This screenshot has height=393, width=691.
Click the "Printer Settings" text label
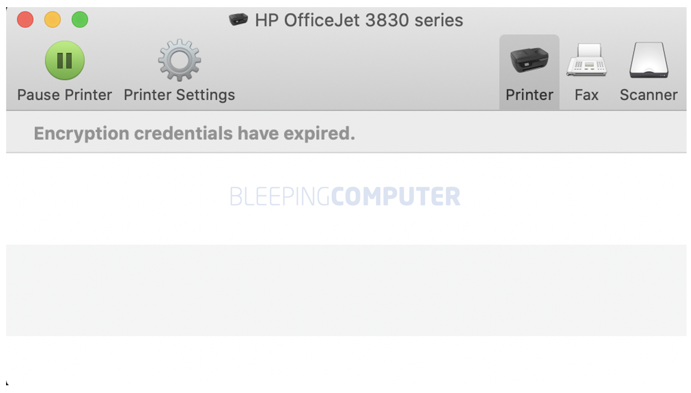click(179, 95)
